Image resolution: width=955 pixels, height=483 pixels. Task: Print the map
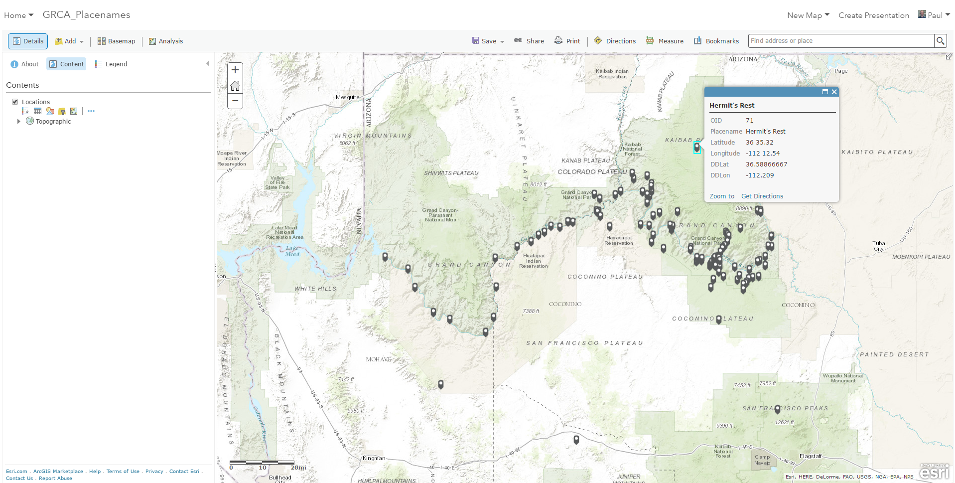[567, 41]
